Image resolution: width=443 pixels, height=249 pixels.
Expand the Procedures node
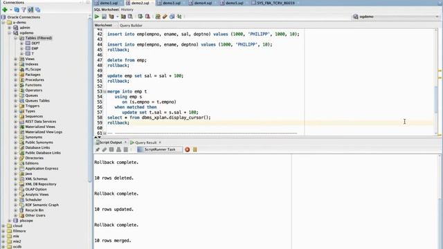[15, 80]
